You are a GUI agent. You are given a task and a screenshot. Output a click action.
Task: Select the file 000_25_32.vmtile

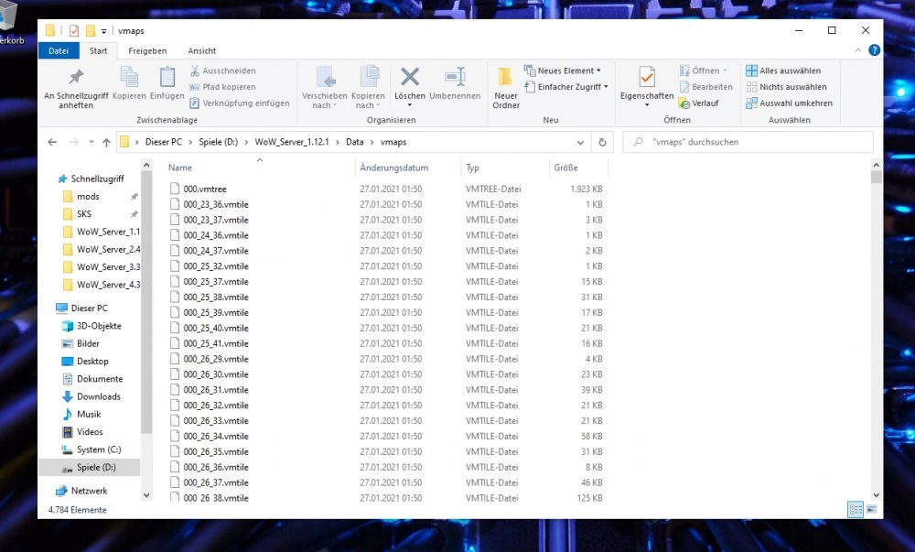pos(216,266)
